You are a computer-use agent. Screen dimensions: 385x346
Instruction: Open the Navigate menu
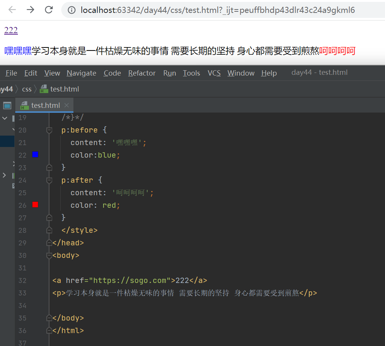click(x=81, y=73)
